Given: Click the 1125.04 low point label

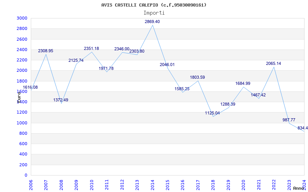Looking at the screenshot, I should [212, 113].
